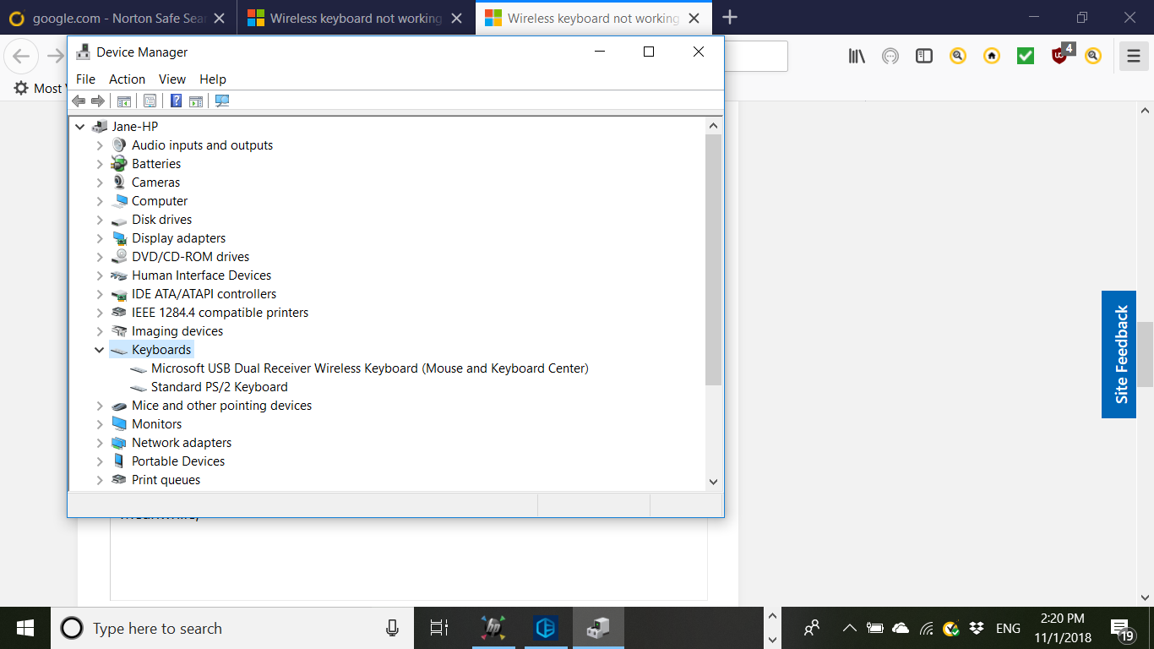Click the Site Feedback button
Screen dimensions: 1154x649
(x=1119, y=354)
